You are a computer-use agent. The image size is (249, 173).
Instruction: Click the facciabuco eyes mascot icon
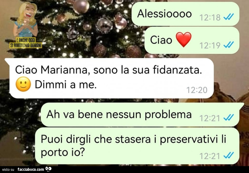tap(48, 169)
